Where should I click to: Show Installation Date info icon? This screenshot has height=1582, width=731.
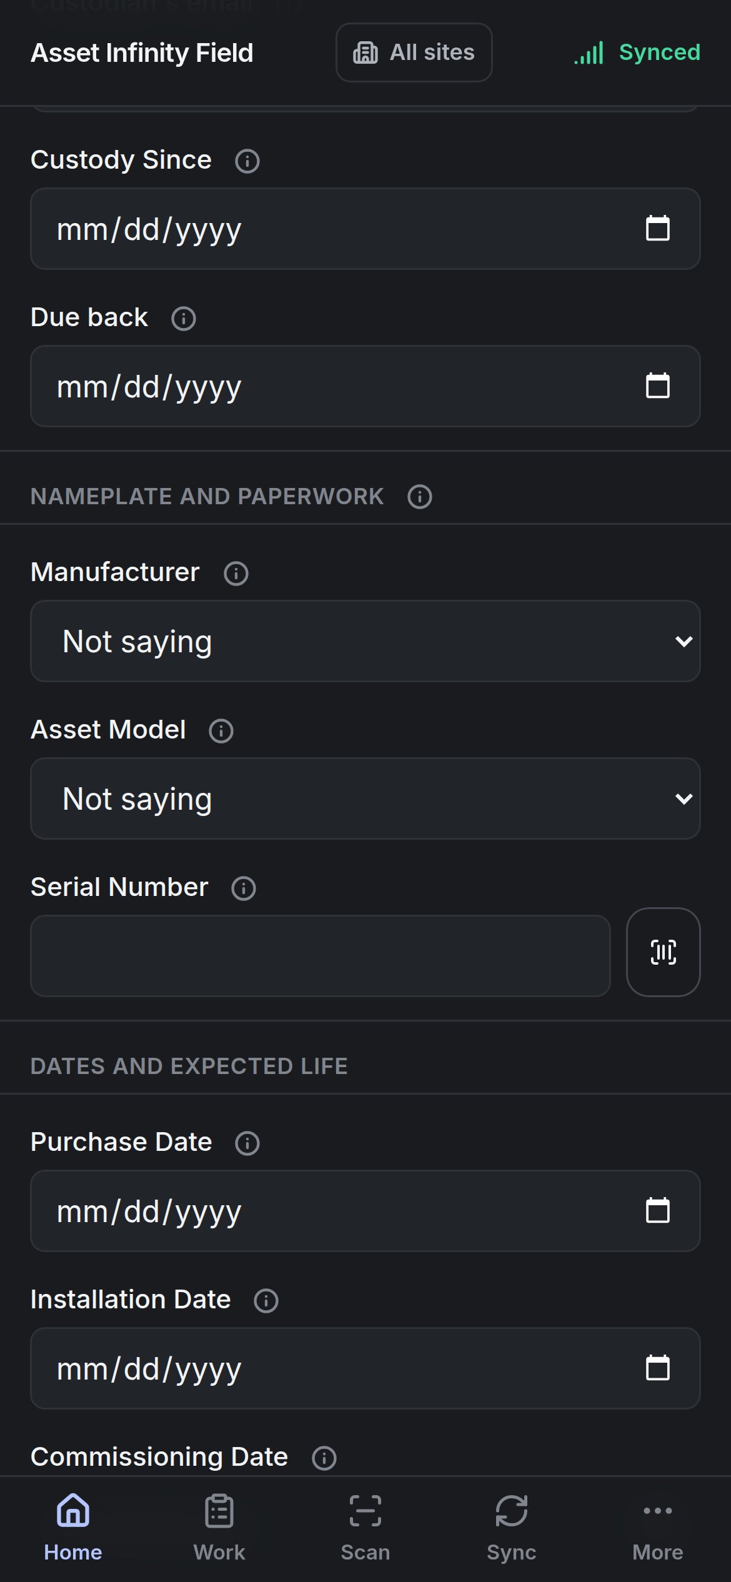click(266, 1301)
